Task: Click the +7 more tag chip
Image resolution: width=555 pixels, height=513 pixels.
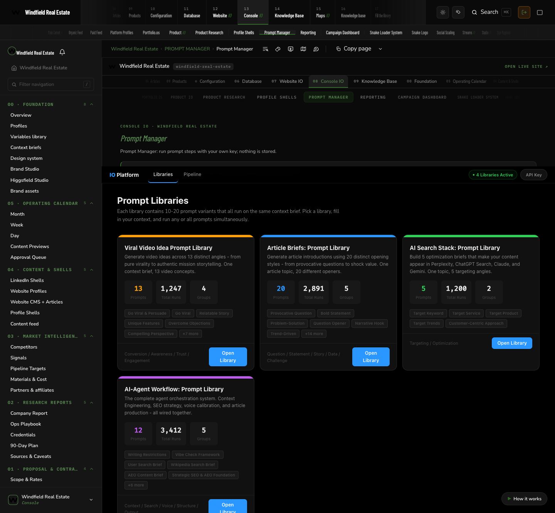Action: [x=190, y=334]
